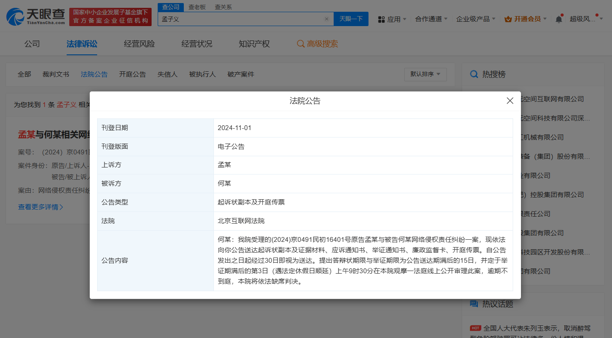The image size is (612, 338).
Task: Click the 高级搜索 magnifier icon
Action: point(301,44)
